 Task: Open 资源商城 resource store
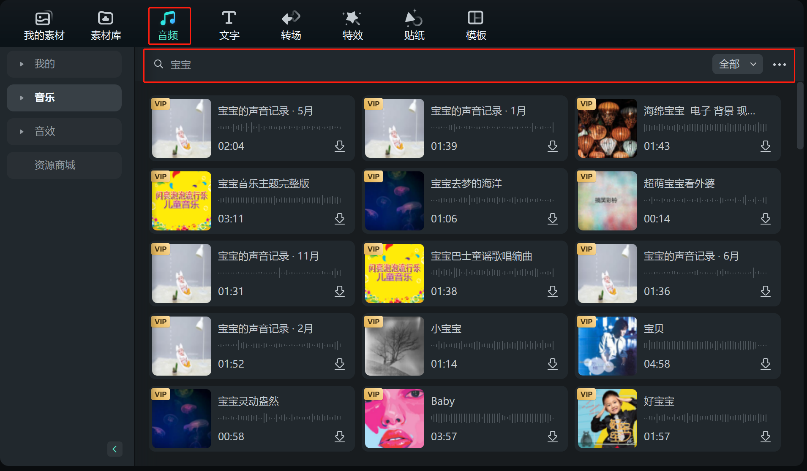click(x=55, y=165)
